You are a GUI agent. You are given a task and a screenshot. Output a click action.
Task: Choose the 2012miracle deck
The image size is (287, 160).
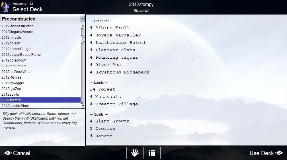coord(11,38)
